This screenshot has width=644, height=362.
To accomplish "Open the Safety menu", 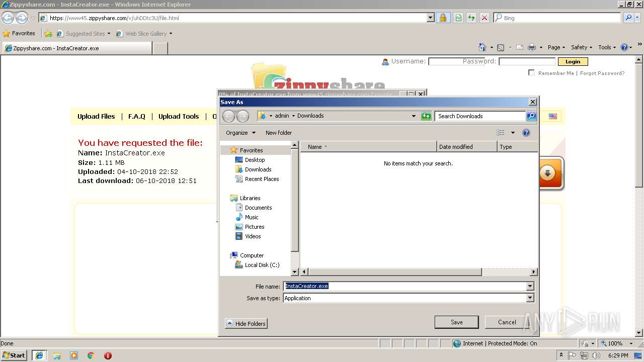I will [x=582, y=47].
